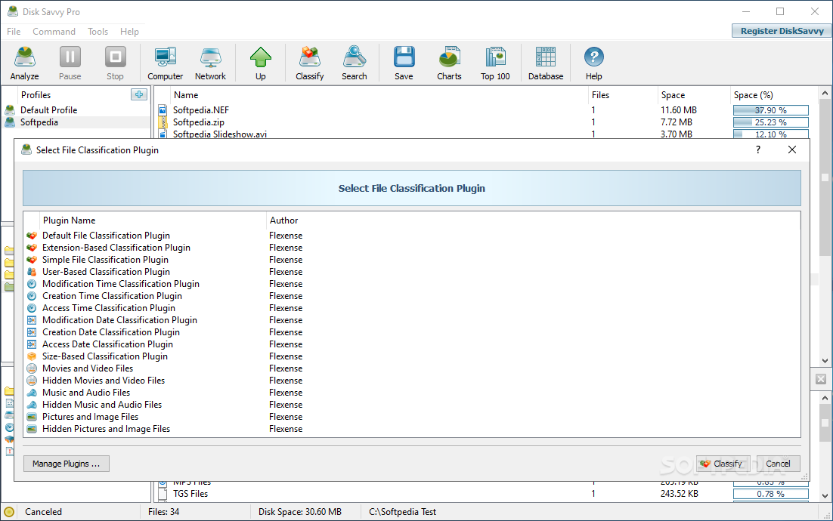The height and width of the screenshot is (521, 833).
Task: Click the Default File Classification Plugin icon
Action: coord(32,236)
